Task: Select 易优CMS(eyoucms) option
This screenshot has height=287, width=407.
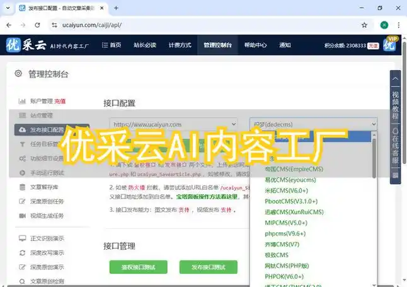Action: 290,180
